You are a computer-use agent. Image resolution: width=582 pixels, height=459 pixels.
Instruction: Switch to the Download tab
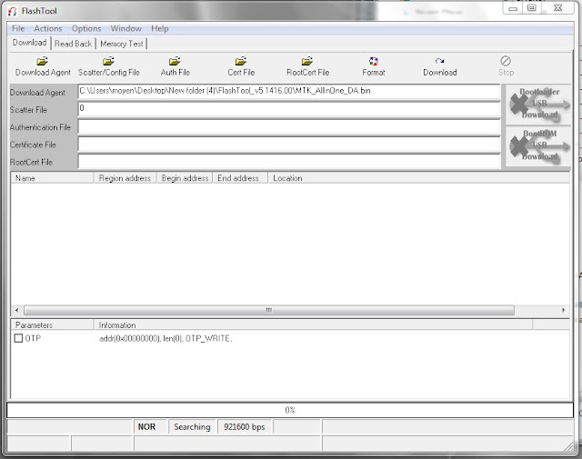[30, 43]
